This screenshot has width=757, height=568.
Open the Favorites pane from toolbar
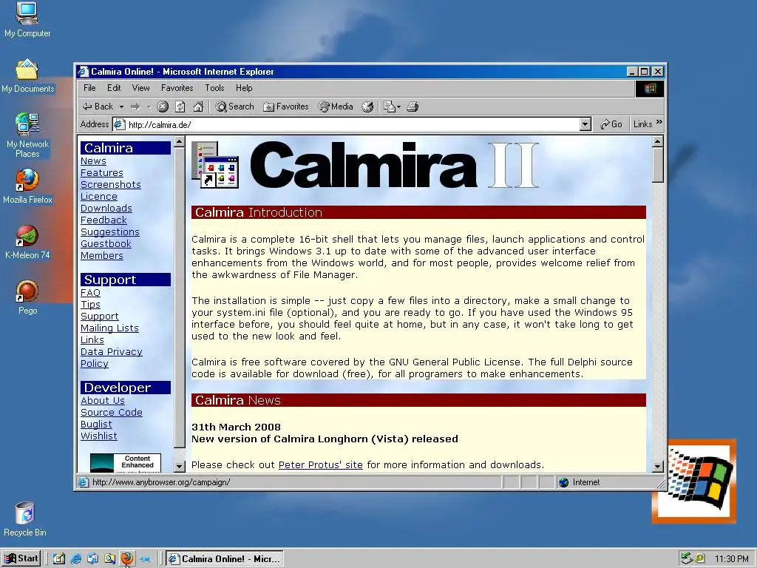point(286,106)
